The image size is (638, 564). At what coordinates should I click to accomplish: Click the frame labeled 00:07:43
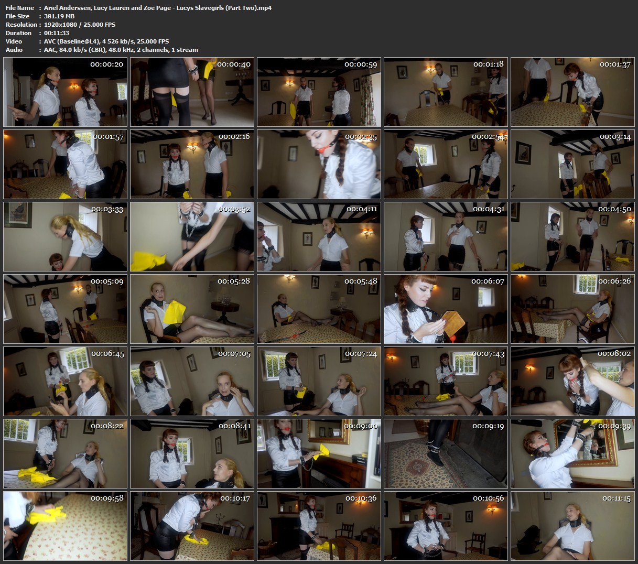click(x=446, y=382)
